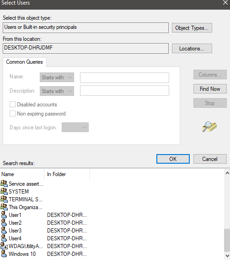The image size is (230, 260).
Task: Click the Find Now button
Action: pos(210,89)
